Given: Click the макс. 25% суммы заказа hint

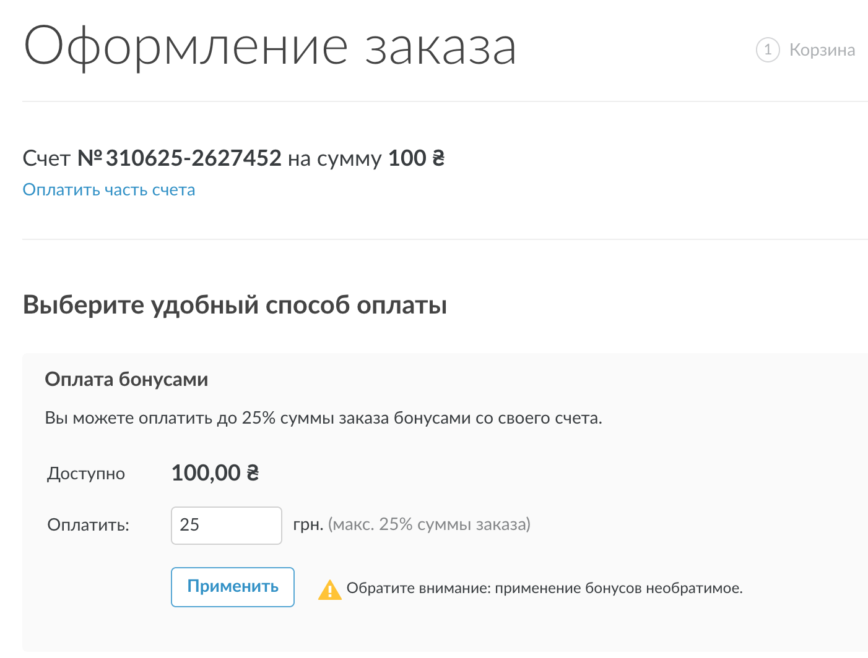Looking at the screenshot, I should pyautogui.click(x=429, y=524).
